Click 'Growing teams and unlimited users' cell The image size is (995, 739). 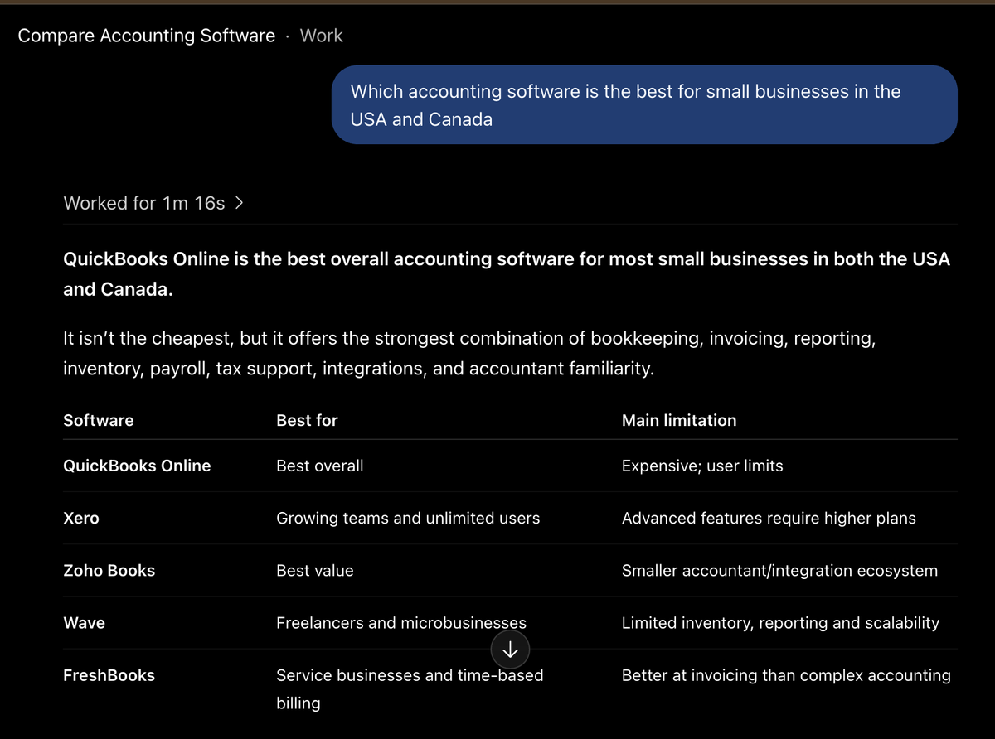tap(408, 518)
